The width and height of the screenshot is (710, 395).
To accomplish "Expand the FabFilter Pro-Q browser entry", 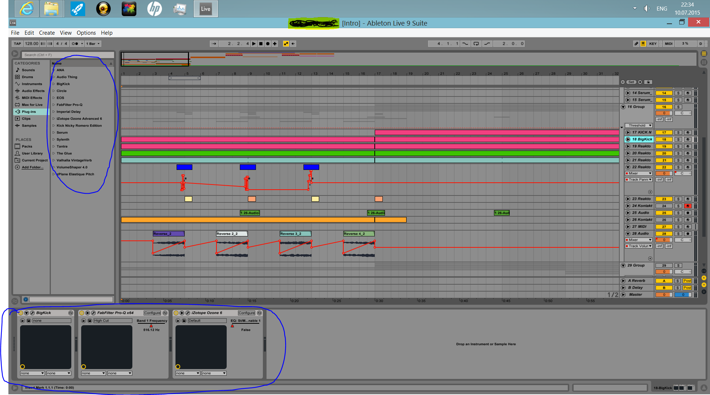I will (x=54, y=105).
